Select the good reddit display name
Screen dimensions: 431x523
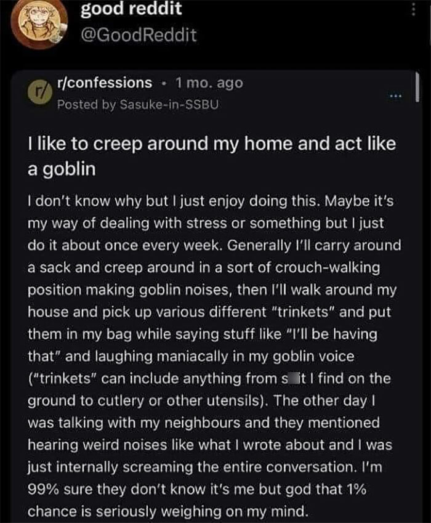pos(129,9)
